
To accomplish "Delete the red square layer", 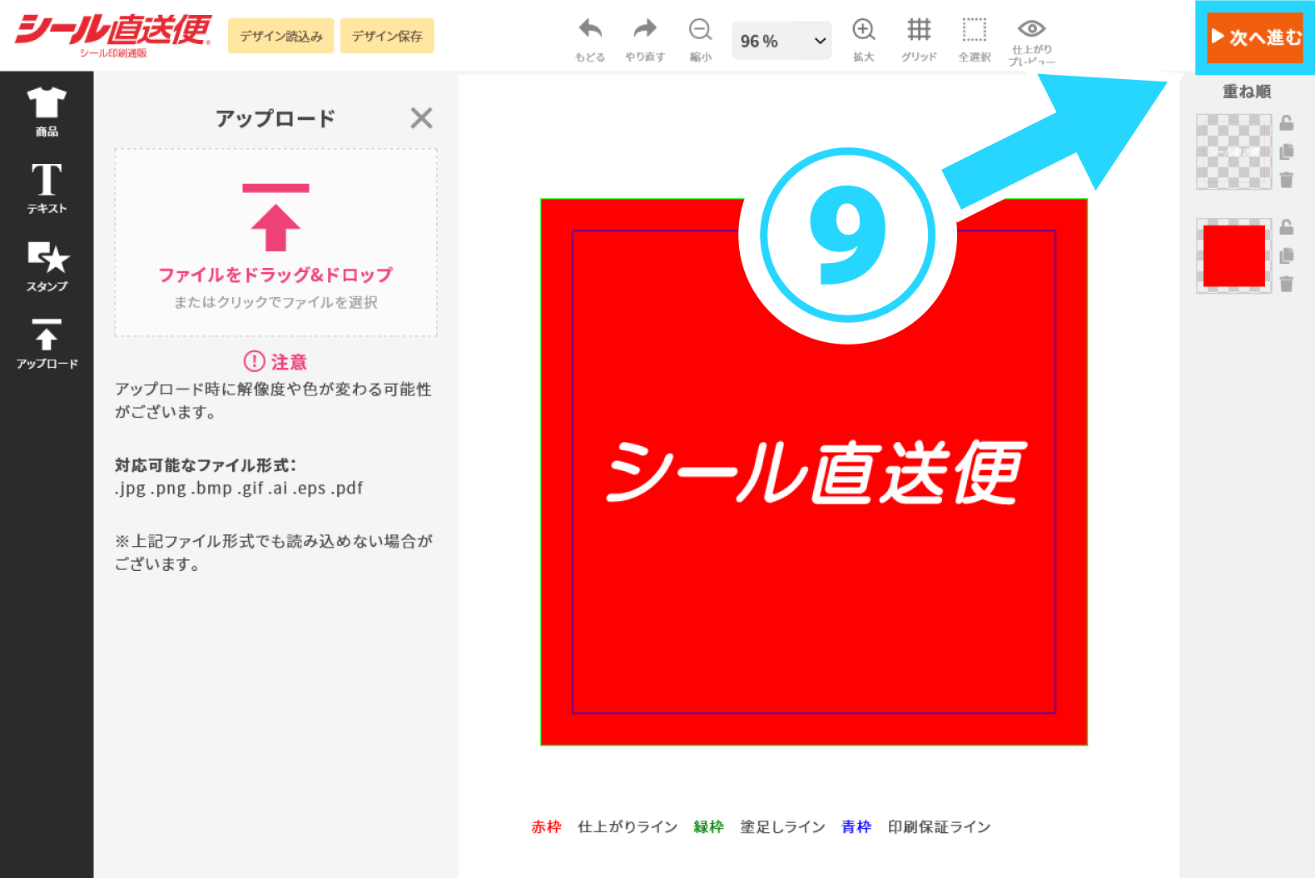I will (1287, 284).
